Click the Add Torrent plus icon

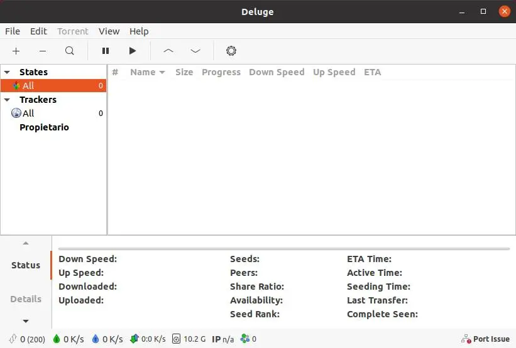pyautogui.click(x=16, y=51)
